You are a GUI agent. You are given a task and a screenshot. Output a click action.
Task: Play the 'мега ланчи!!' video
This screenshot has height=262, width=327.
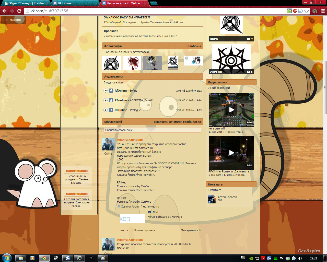pyautogui.click(x=231, y=110)
